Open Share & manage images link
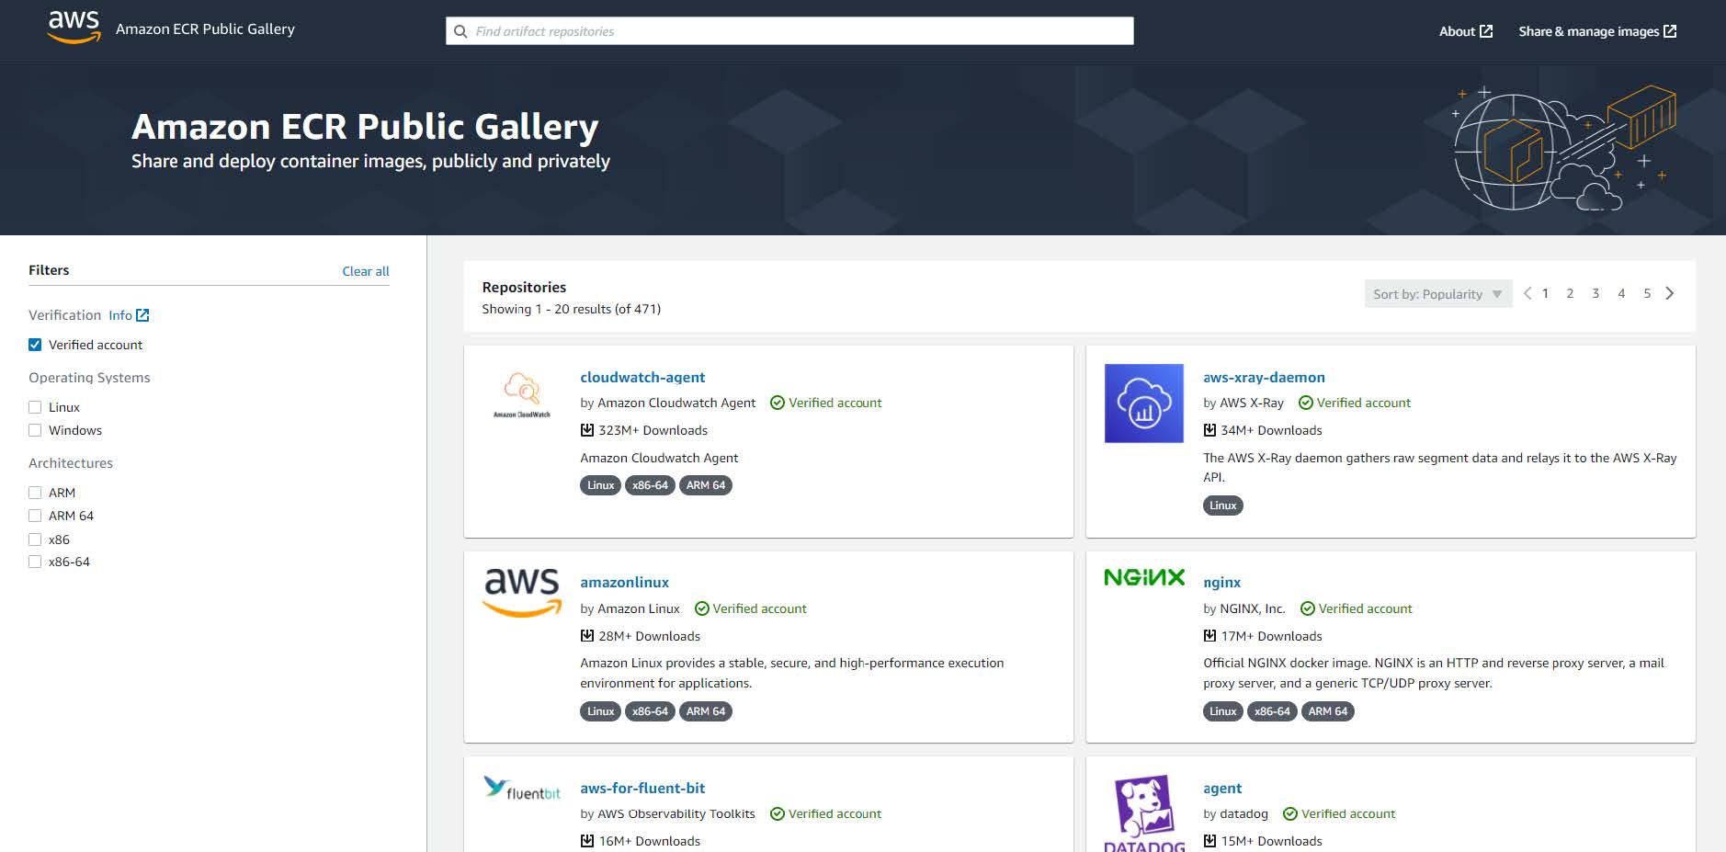Image resolution: width=1726 pixels, height=852 pixels. 1596,31
